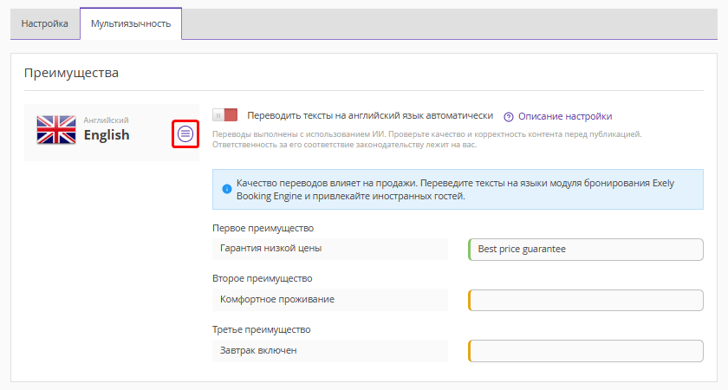Click the Преимущества section heading
The width and height of the screenshot is (728, 390).
71,73
